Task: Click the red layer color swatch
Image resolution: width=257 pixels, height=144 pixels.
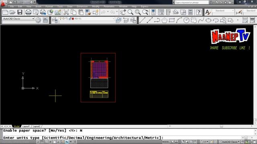Action: pyautogui.click(x=73, y=19)
